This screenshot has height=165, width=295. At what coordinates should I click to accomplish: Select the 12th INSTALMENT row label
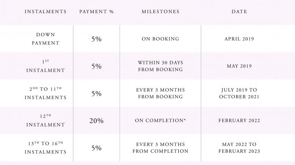[x=45, y=120]
